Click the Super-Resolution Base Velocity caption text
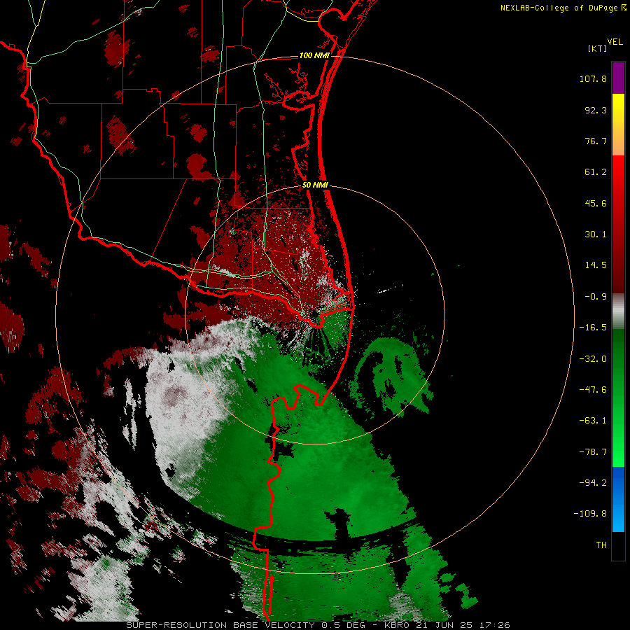 tap(318, 625)
